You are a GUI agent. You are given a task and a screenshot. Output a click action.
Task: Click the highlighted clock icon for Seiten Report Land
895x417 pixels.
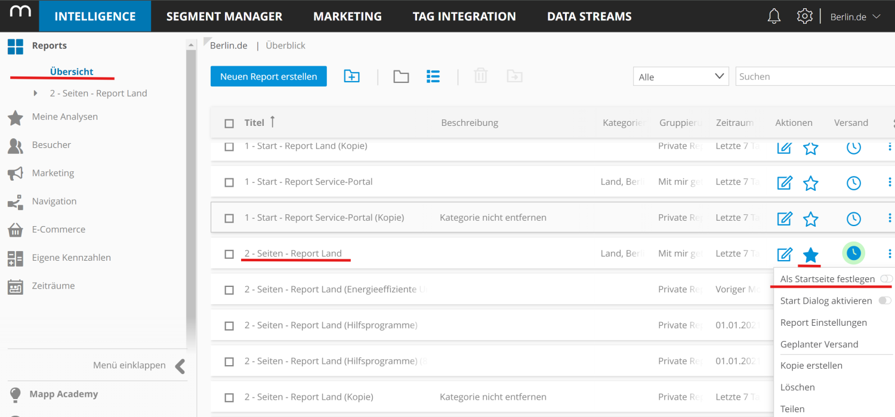point(854,254)
